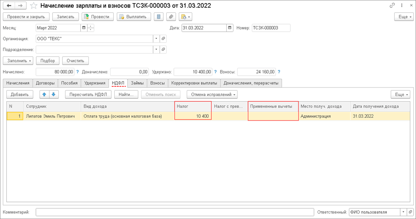This screenshot has height=219, width=416.
Task: Open the Организация item form icon
Action: click(163, 39)
